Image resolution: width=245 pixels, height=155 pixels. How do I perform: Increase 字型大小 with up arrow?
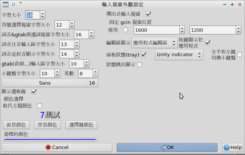point(42,13)
